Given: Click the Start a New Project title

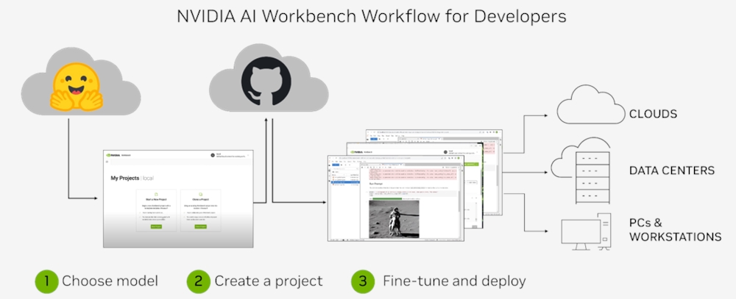Looking at the screenshot, I should pos(156,200).
